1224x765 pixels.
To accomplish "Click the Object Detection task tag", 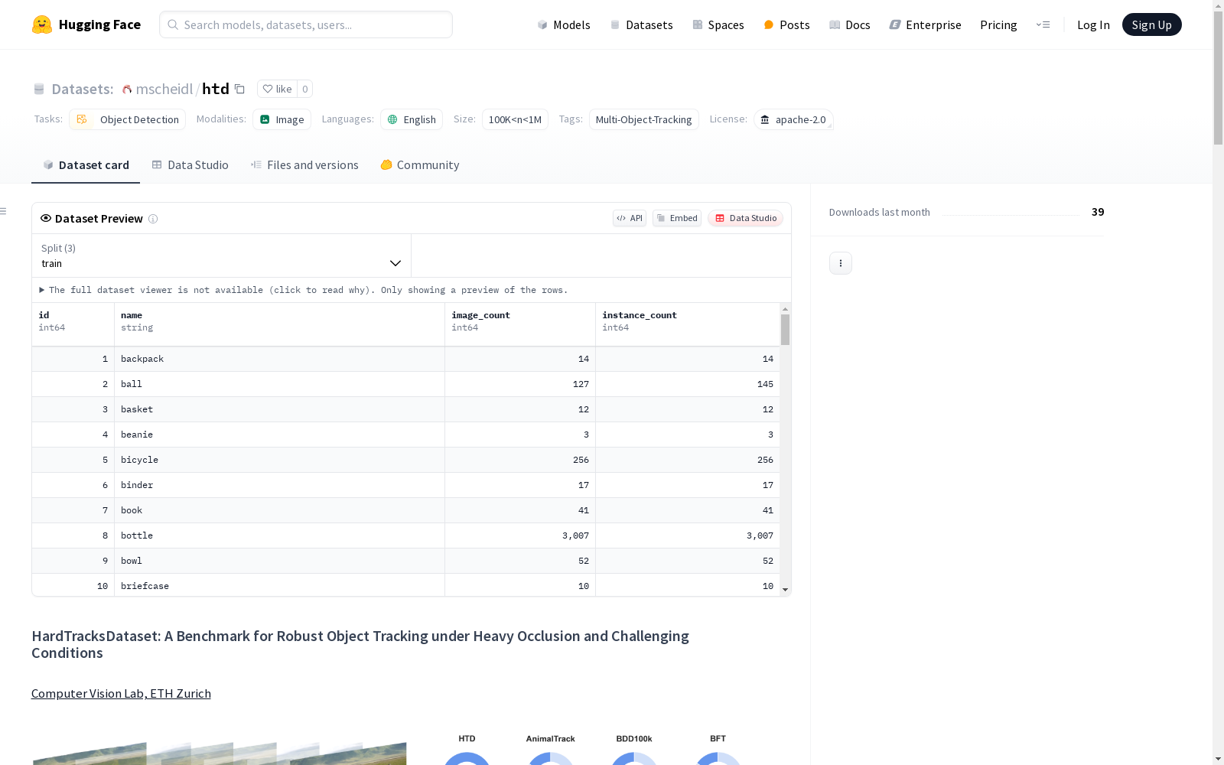I will pyautogui.click(x=127, y=119).
